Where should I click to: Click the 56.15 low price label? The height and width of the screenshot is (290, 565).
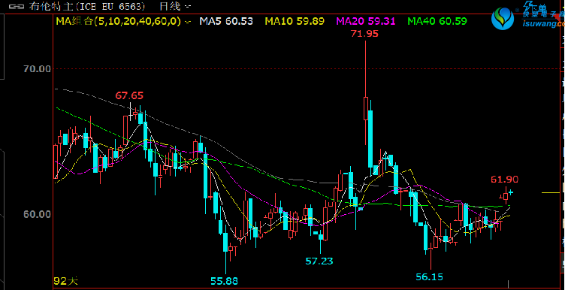[429, 277]
